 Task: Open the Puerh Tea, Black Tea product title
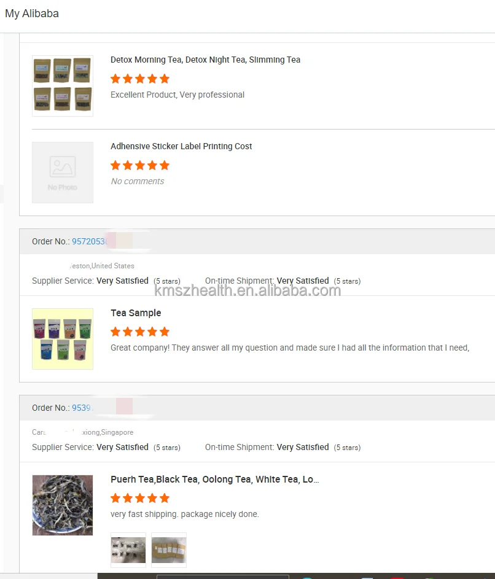point(214,479)
